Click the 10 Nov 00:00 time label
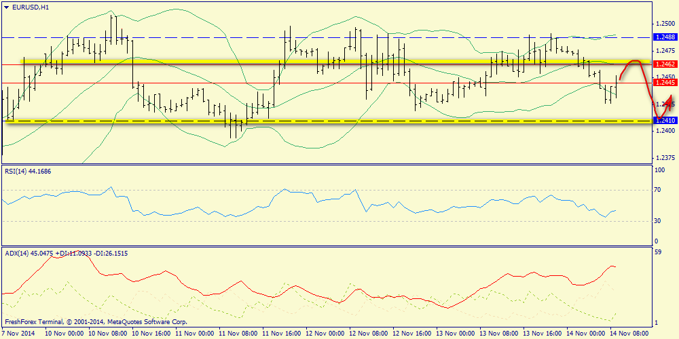The height and width of the screenshot is (339, 679). (64, 334)
